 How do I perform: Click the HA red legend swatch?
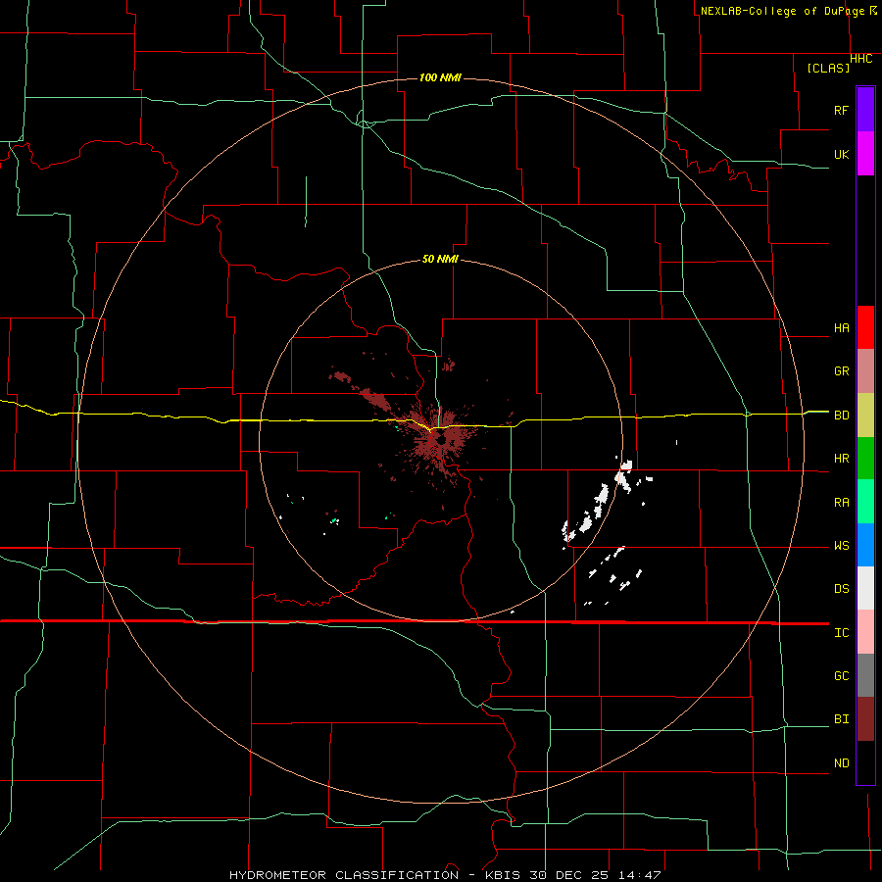(x=865, y=327)
